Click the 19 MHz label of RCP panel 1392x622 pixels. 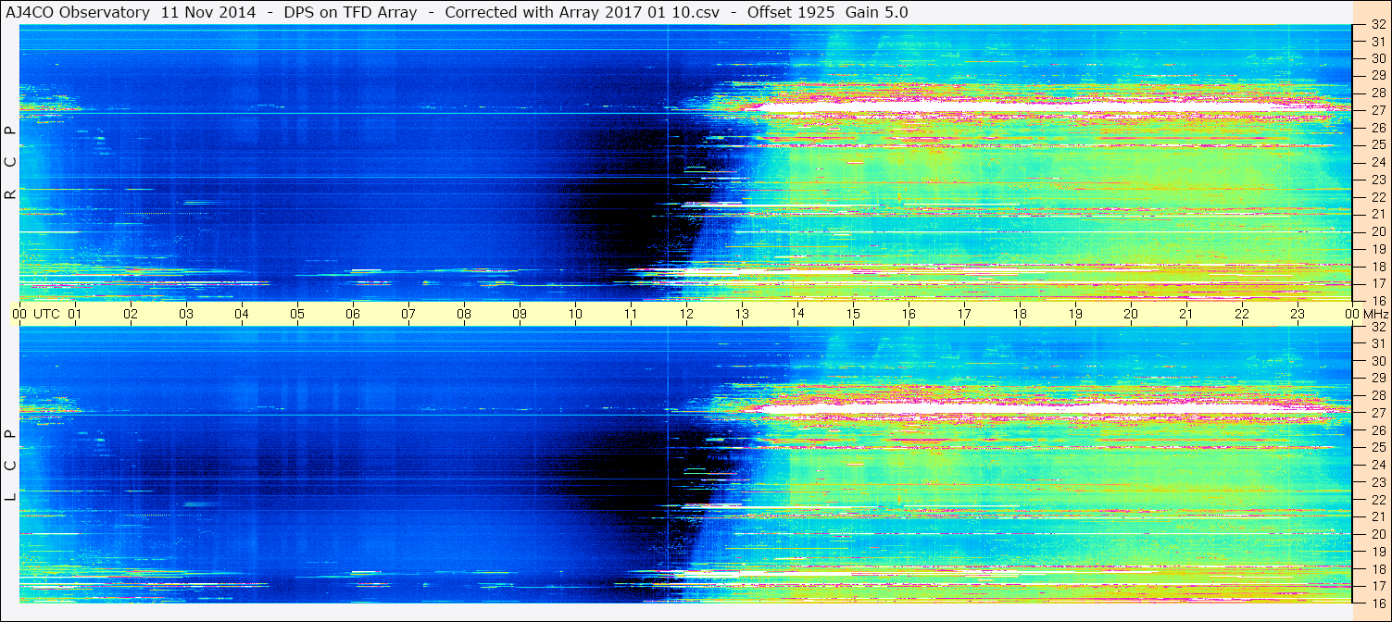pyautogui.click(x=1377, y=248)
